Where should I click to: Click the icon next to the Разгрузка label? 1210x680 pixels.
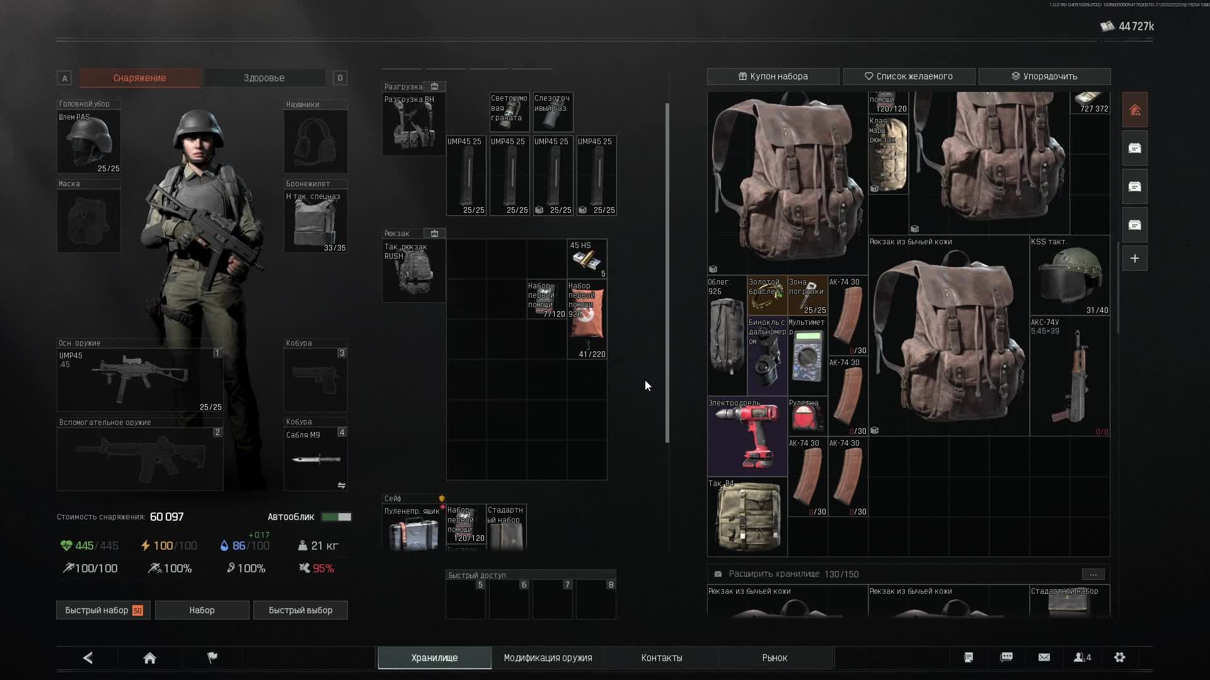coord(434,86)
